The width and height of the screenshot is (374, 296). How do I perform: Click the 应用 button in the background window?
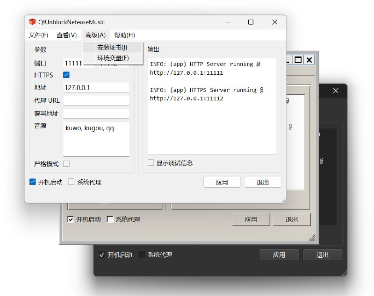(251, 219)
